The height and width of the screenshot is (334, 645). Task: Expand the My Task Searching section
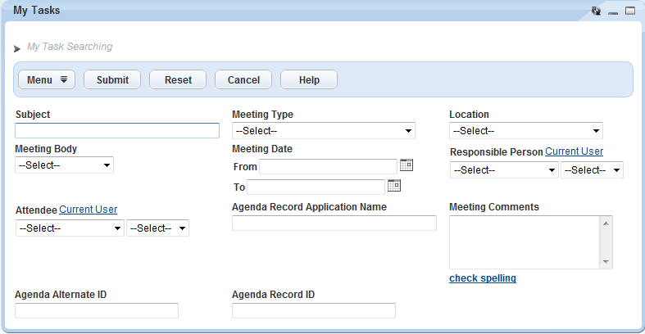17,48
